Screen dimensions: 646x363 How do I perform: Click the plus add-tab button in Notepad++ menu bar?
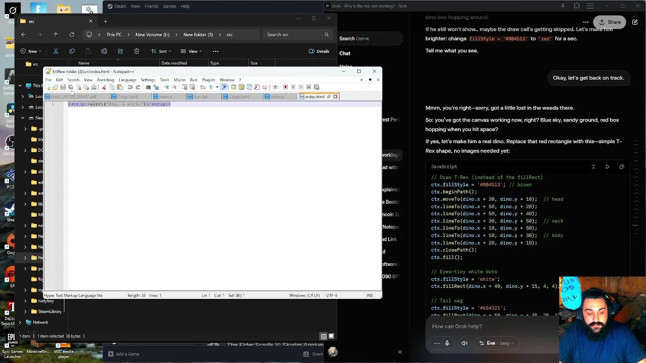361,80
